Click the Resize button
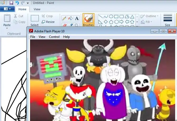The image size is (177, 121). (48, 22)
